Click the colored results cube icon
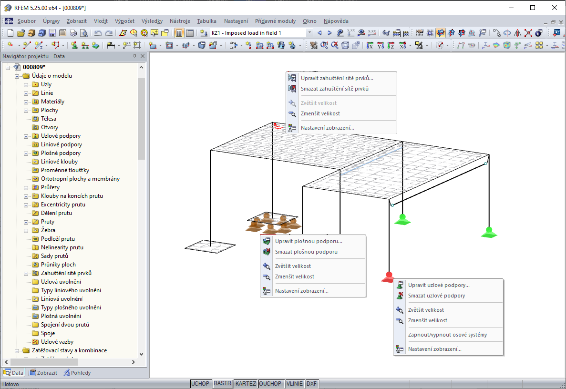The width and height of the screenshot is (566, 389). pyautogui.click(x=507, y=45)
